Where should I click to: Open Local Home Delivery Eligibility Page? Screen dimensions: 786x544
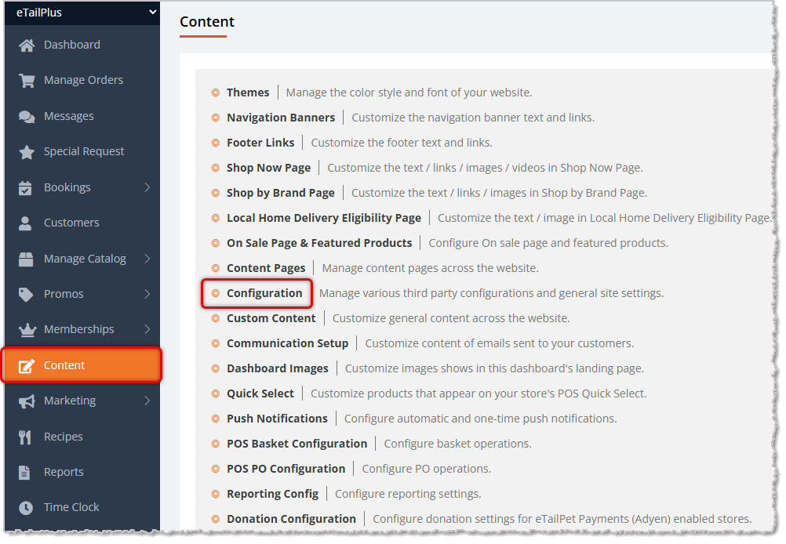[x=324, y=218]
